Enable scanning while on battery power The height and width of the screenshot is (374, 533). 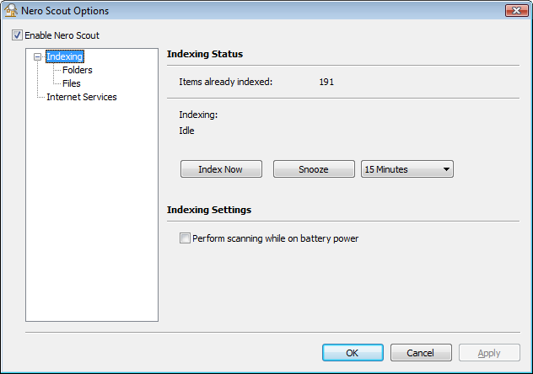click(x=186, y=238)
